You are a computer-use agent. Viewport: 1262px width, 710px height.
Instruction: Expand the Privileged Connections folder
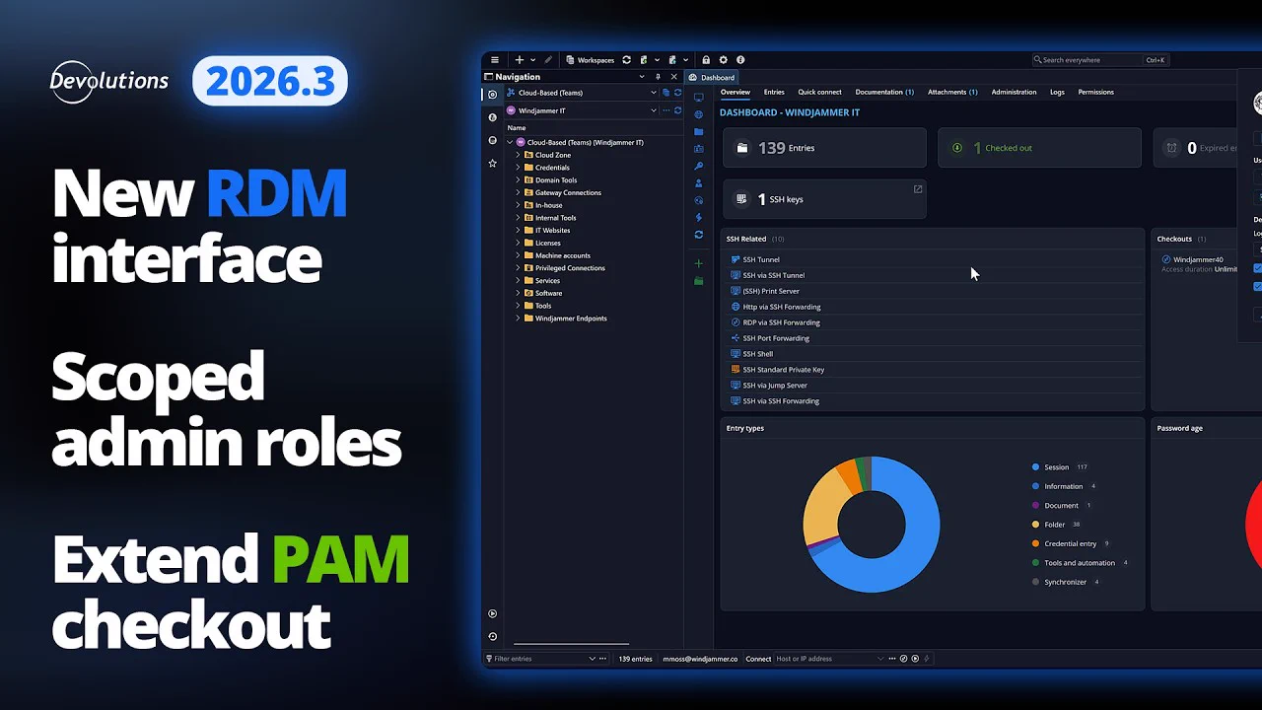(518, 268)
